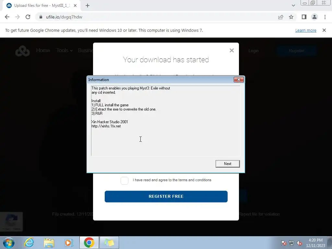The width and height of the screenshot is (332, 249).
Task: Restore down the Chrome window
Action: coord(313,3)
